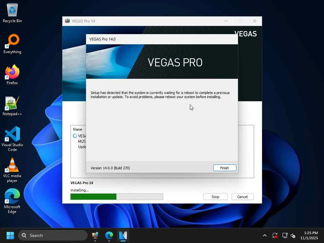The image size is (324, 243).
Task: Click the VEGAS Pro 14 window title icon
Action: click(67, 21)
